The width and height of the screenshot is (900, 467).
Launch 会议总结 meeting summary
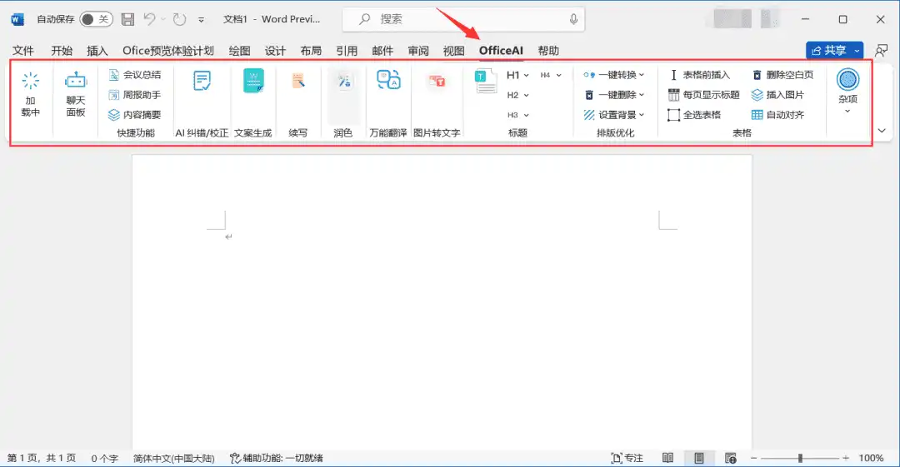tap(135, 75)
